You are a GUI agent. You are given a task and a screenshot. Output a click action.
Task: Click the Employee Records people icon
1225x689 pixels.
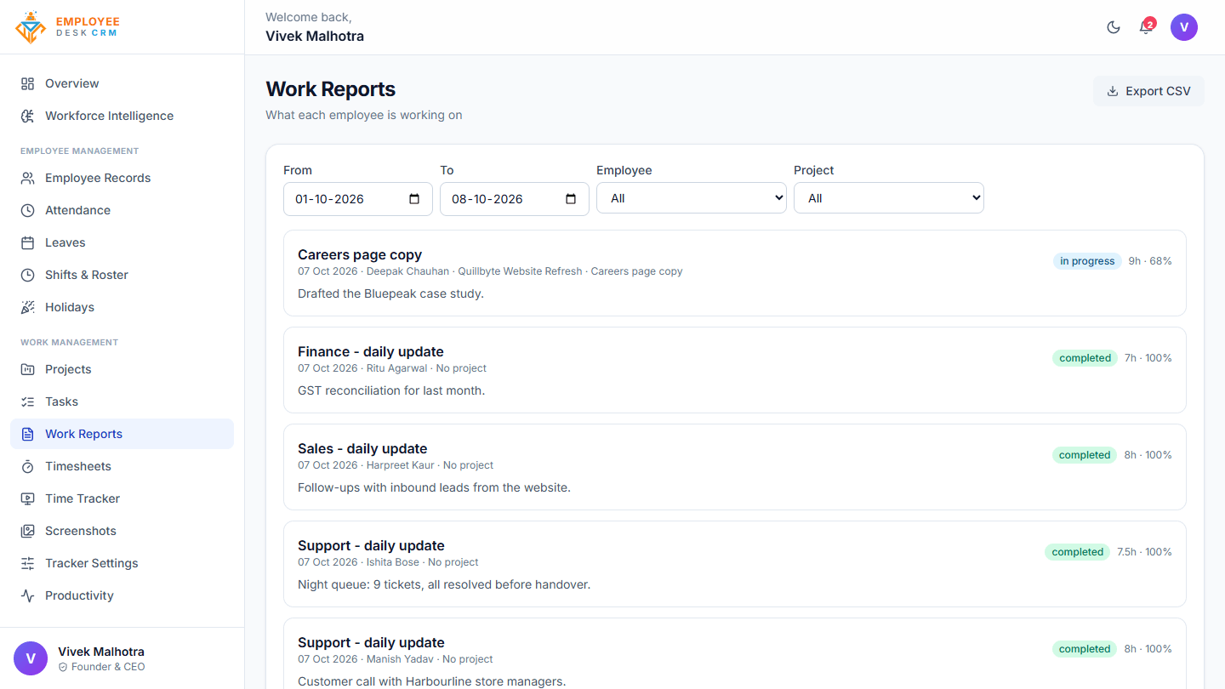click(x=28, y=178)
